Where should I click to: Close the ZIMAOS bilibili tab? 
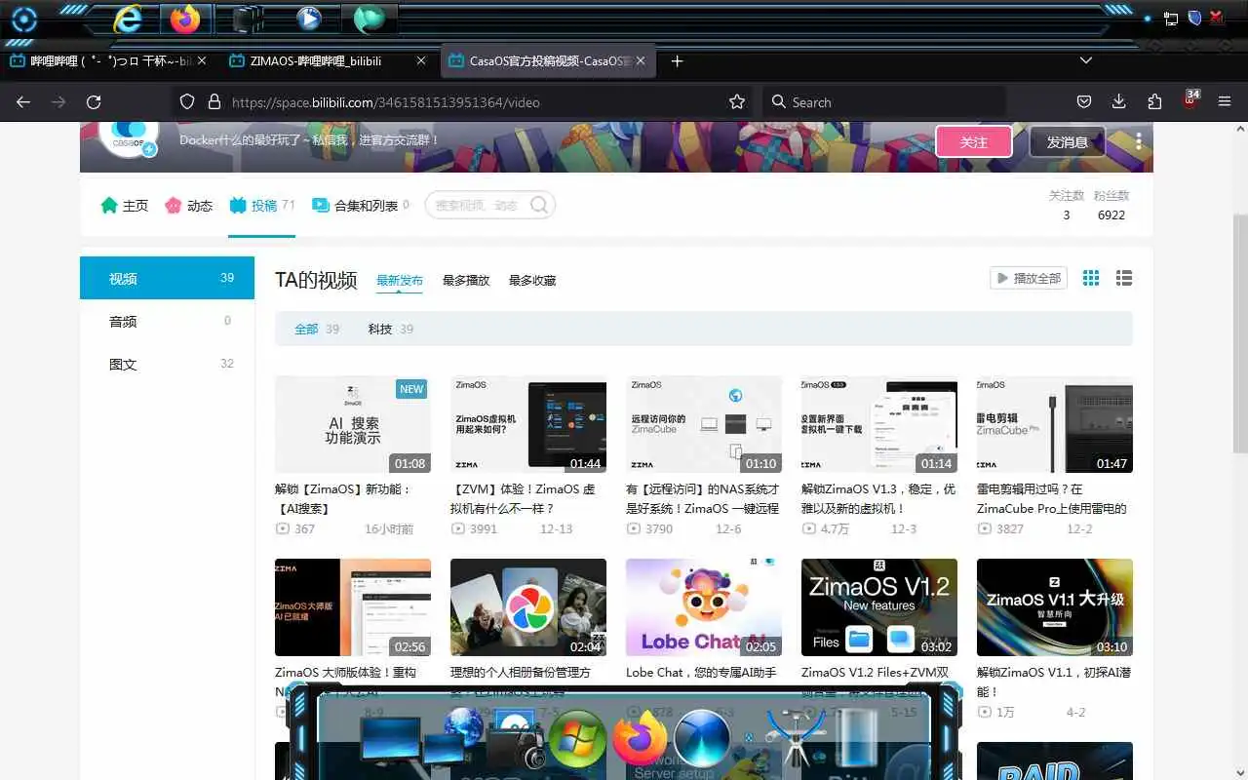(421, 60)
